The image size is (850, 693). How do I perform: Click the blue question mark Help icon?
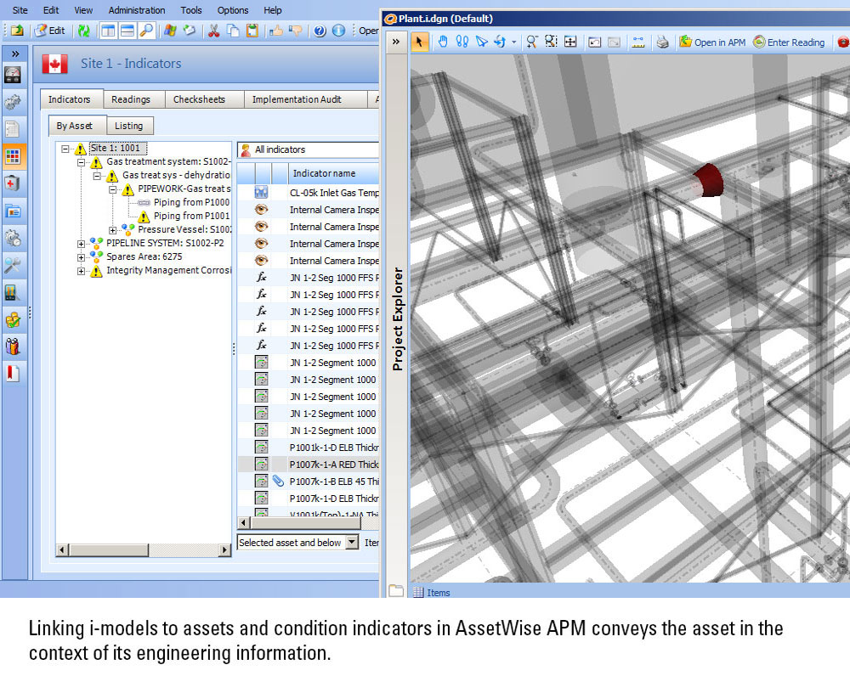(320, 31)
